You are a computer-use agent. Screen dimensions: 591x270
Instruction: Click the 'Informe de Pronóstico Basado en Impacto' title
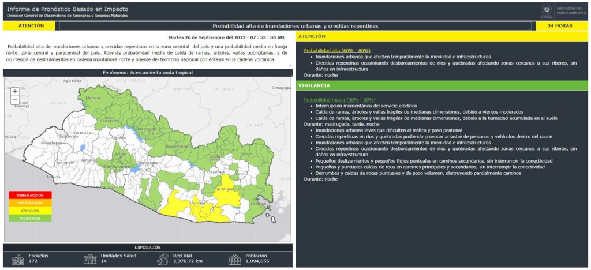coord(68,9)
